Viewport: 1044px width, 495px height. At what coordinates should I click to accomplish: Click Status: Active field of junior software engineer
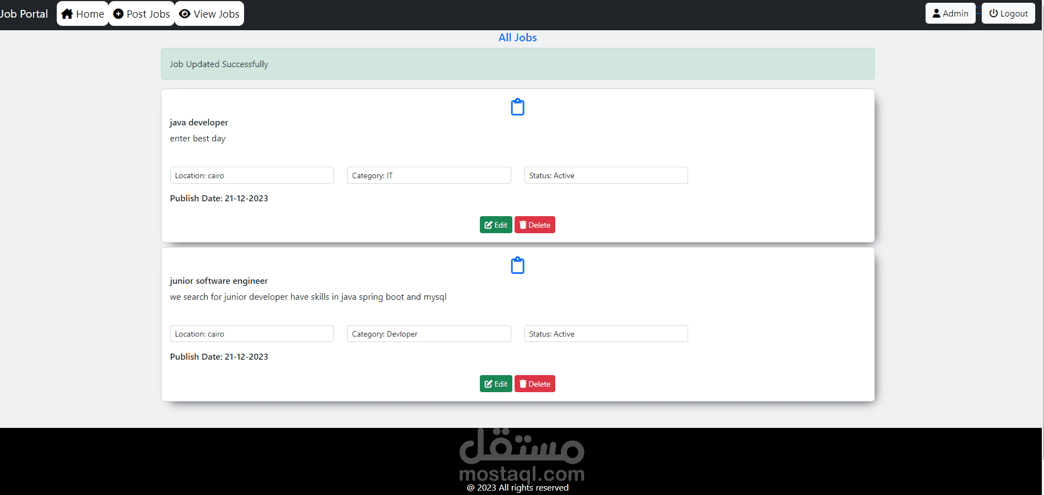(606, 334)
